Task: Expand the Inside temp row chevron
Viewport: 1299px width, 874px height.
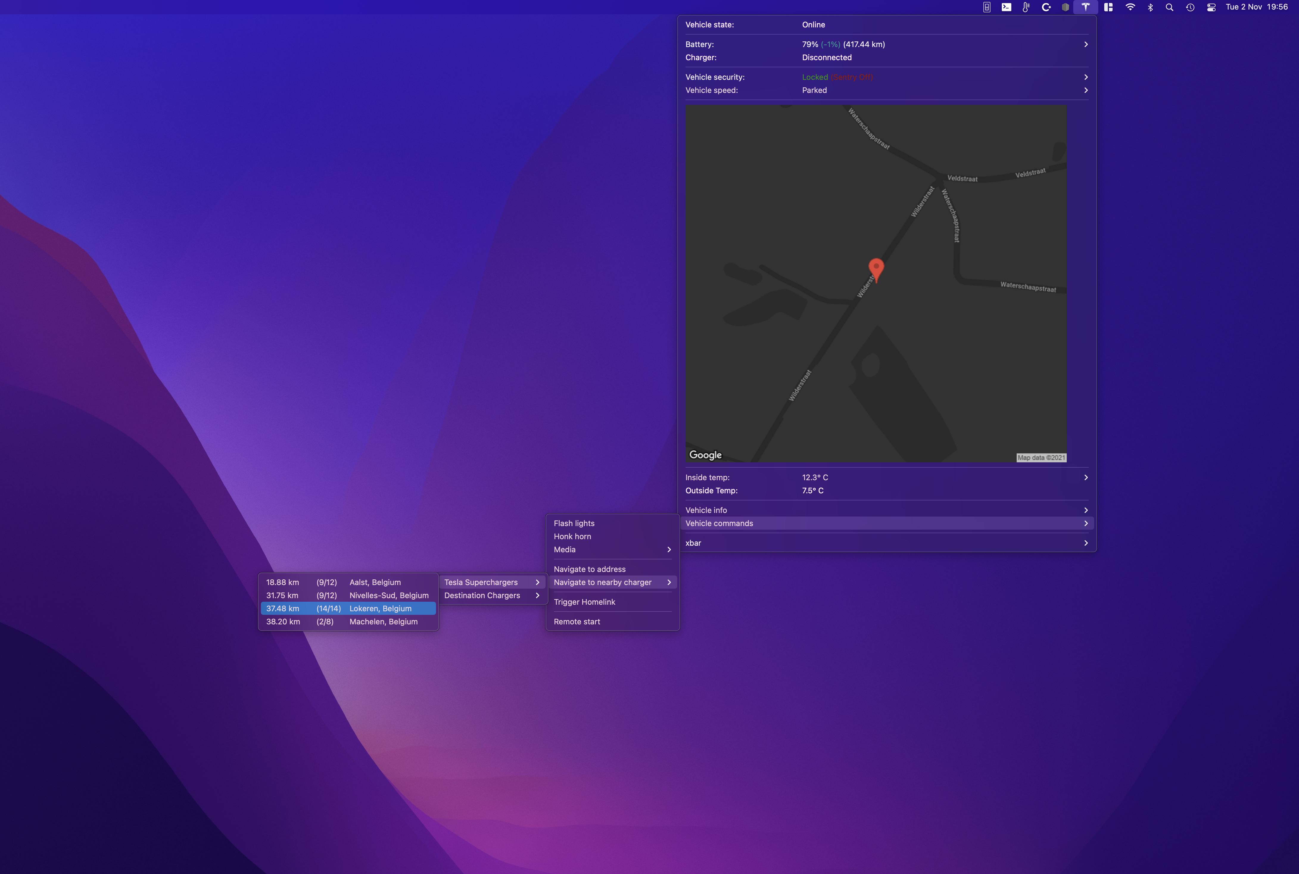Action: (1085, 477)
